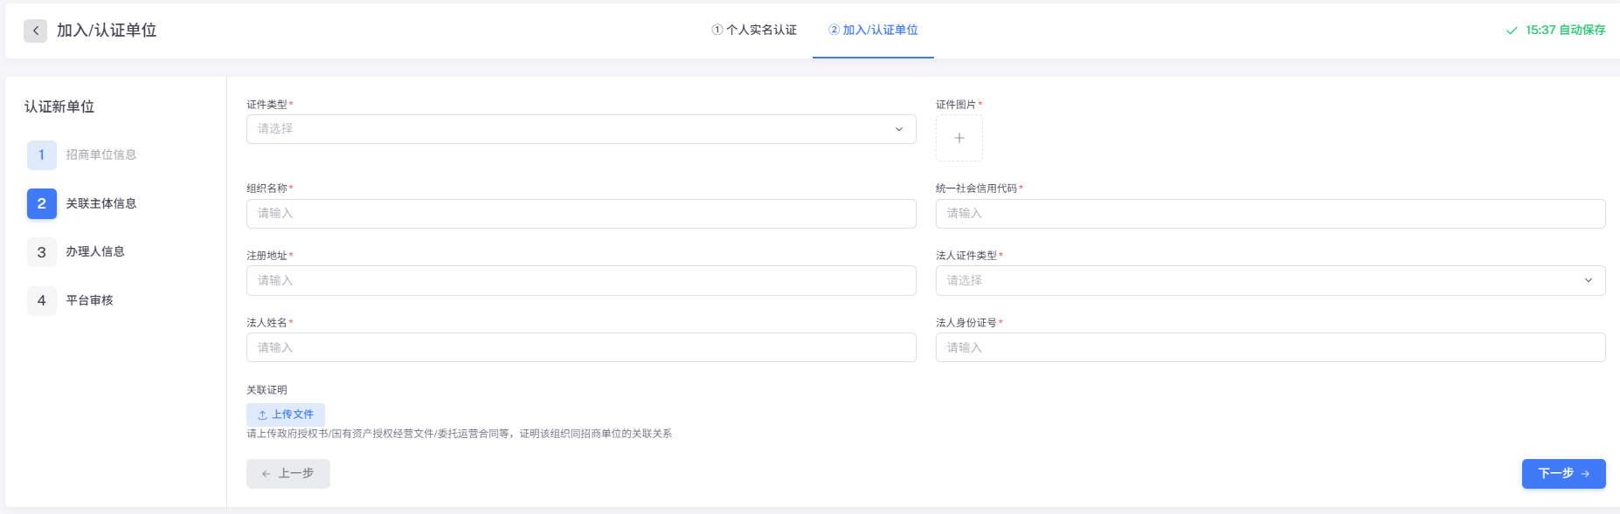
Task: Switch to the 加入/认证单位 tab
Action: point(873,30)
